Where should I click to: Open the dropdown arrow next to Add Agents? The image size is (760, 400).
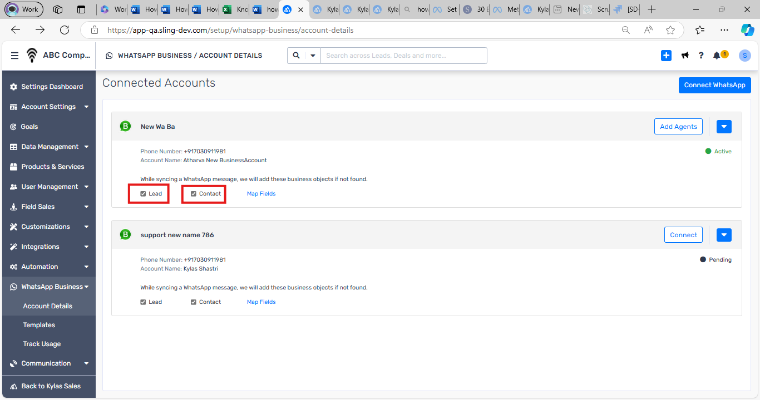(724, 127)
